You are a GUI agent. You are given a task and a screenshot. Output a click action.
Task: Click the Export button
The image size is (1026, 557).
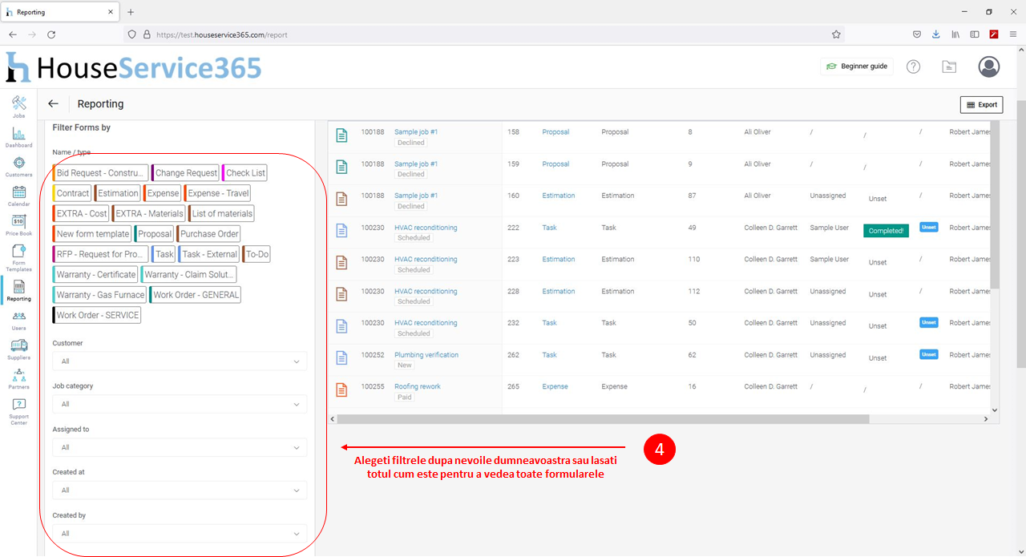pos(981,105)
